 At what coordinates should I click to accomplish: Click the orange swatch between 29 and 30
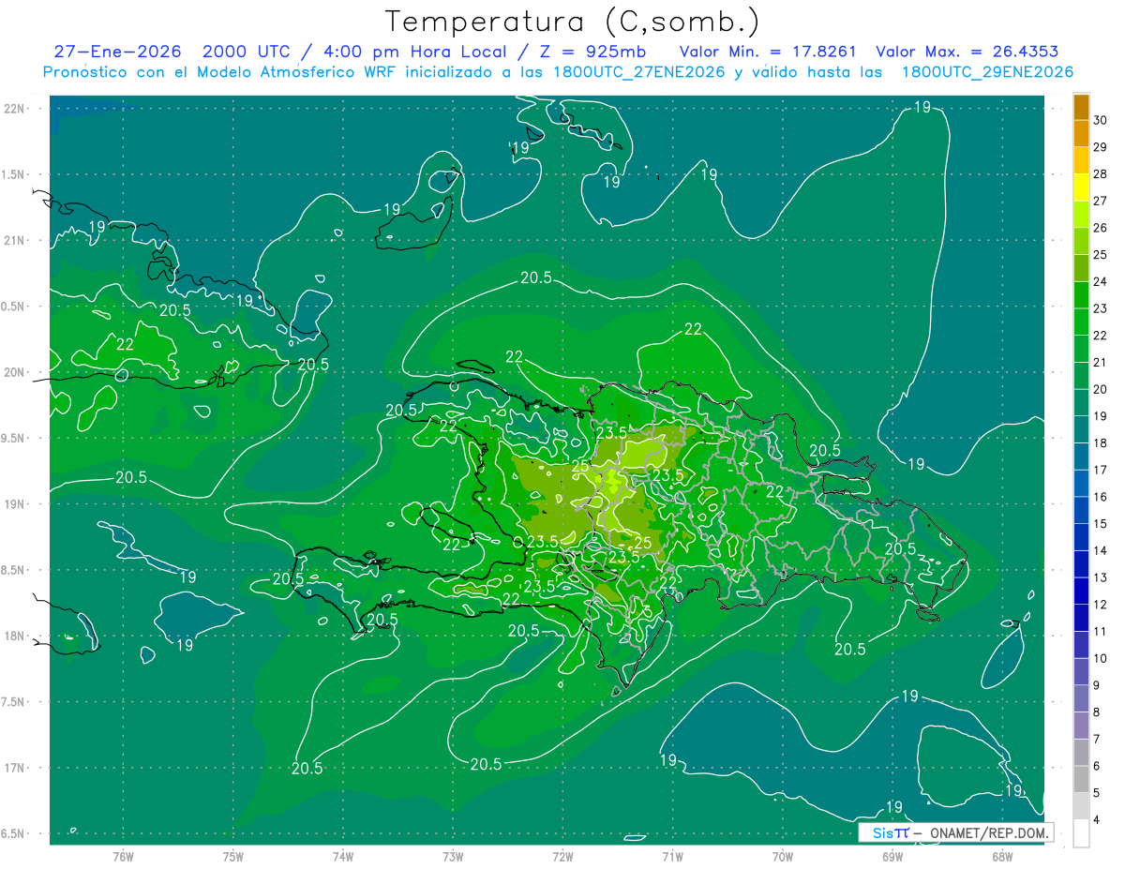pos(1081,134)
